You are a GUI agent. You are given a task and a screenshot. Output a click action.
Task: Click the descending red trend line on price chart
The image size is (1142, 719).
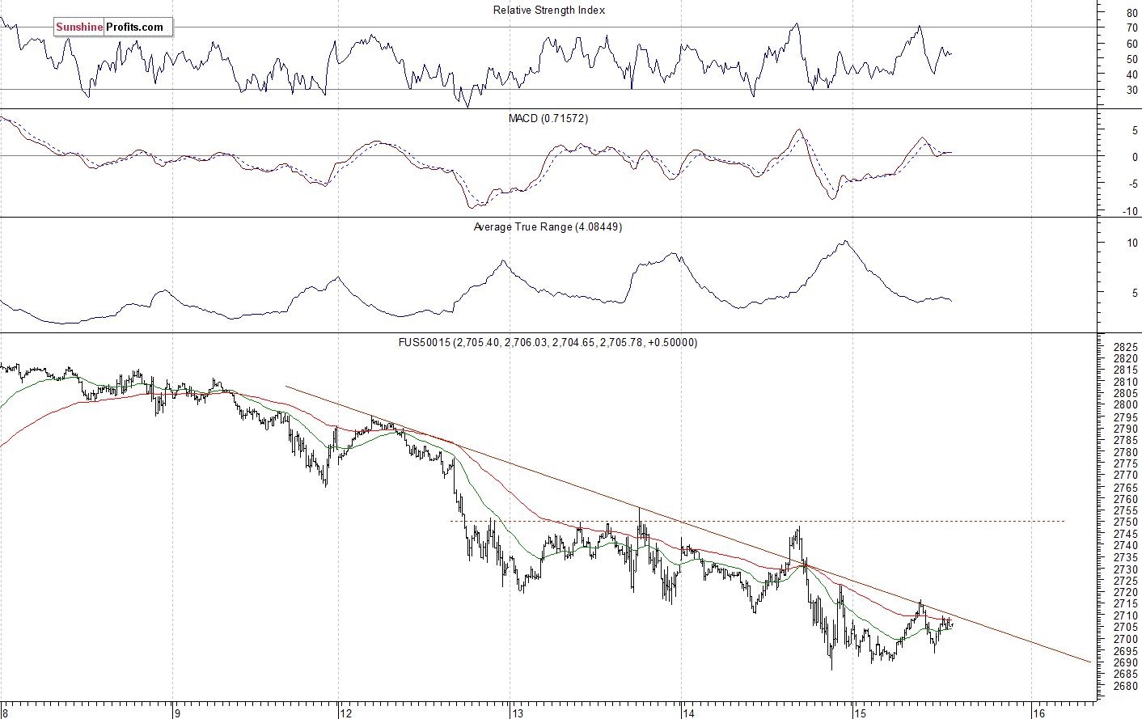[687, 523]
